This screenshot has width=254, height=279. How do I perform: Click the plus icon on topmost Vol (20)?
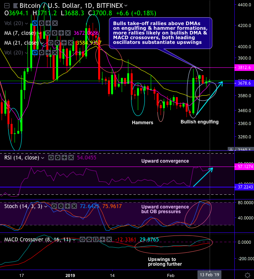pos(48,23)
